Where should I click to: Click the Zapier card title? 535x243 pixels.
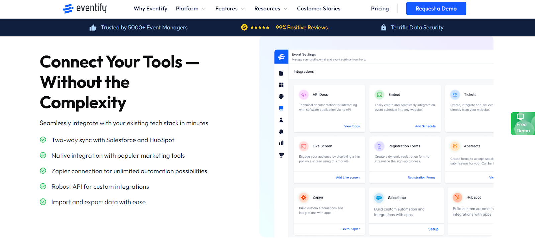(x=318, y=197)
